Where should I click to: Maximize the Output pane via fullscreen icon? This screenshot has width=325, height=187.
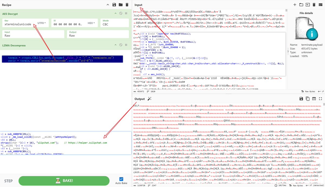coord(321,99)
